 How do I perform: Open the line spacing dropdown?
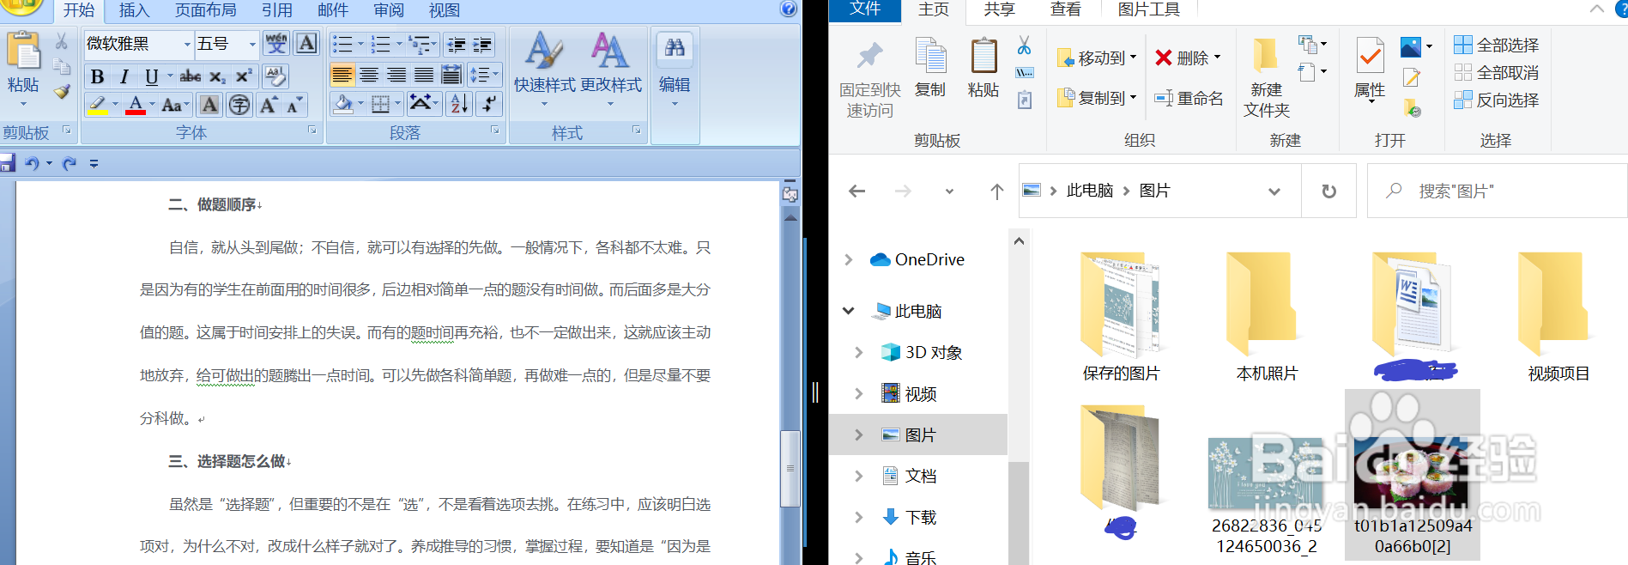pos(485,76)
